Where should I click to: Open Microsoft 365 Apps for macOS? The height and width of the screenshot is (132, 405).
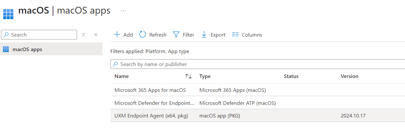150,90
